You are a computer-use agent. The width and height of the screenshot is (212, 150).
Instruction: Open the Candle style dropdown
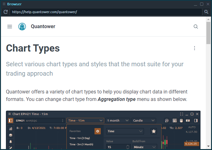click(x=144, y=120)
